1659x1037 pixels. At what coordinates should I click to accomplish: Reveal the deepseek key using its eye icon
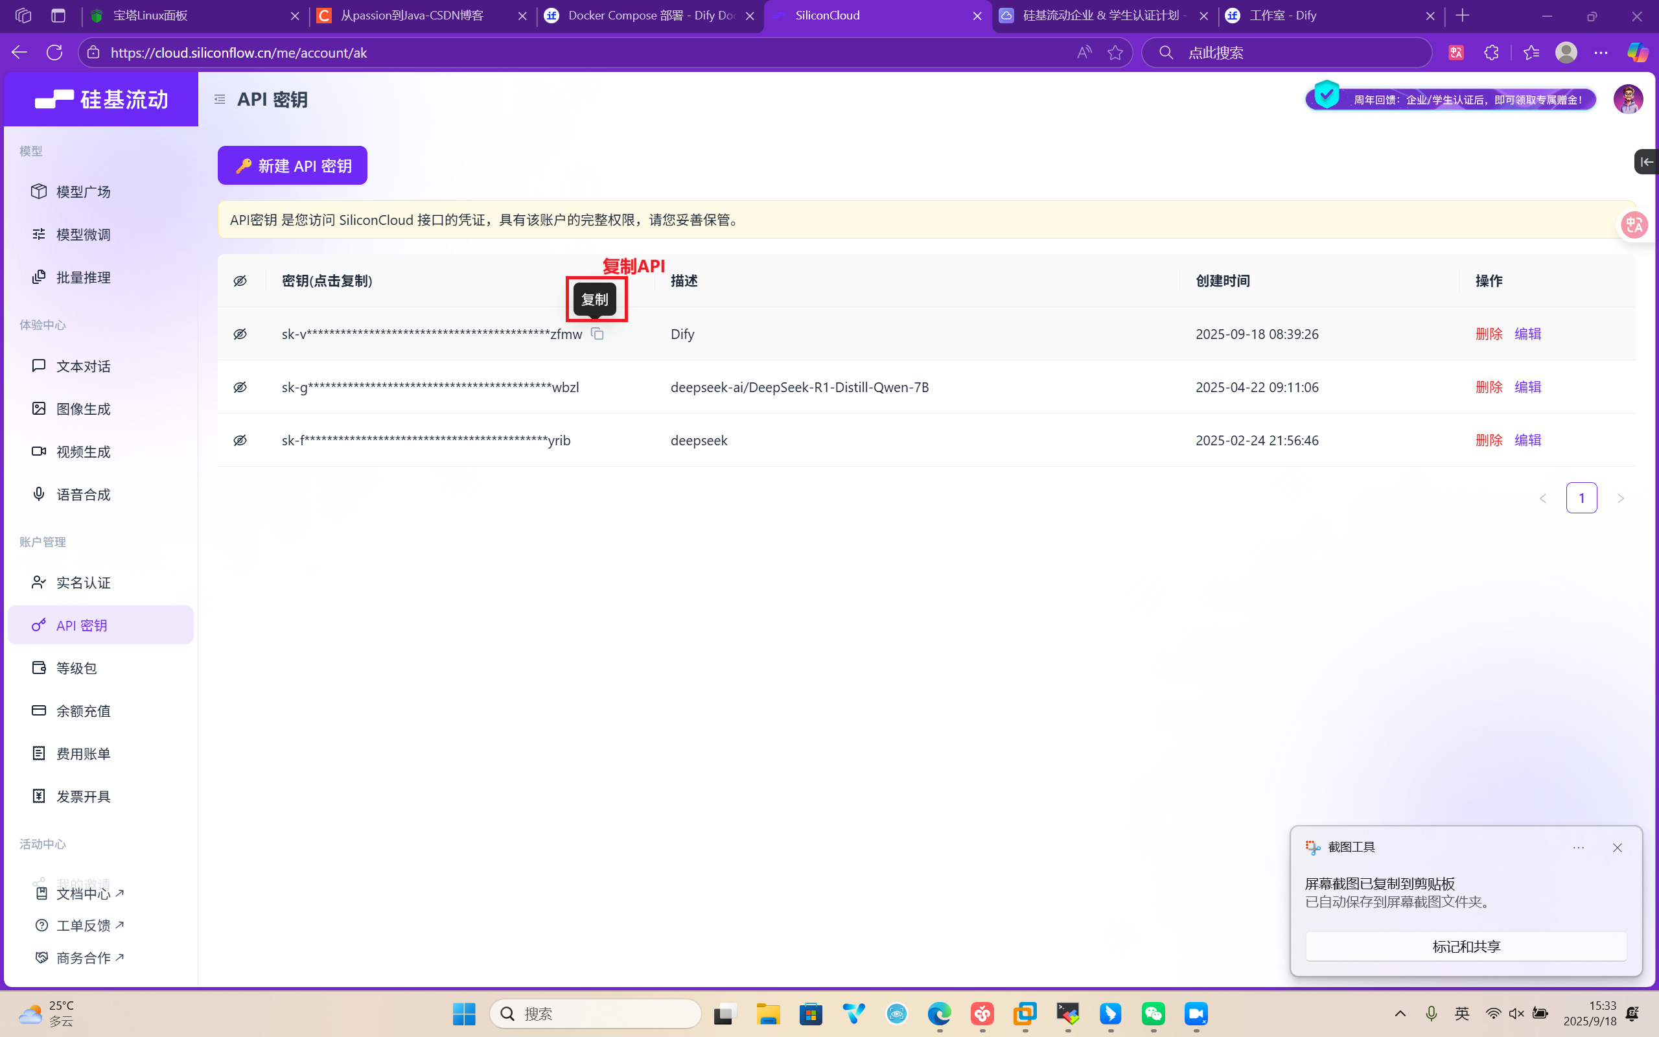click(x=240, y=439)
